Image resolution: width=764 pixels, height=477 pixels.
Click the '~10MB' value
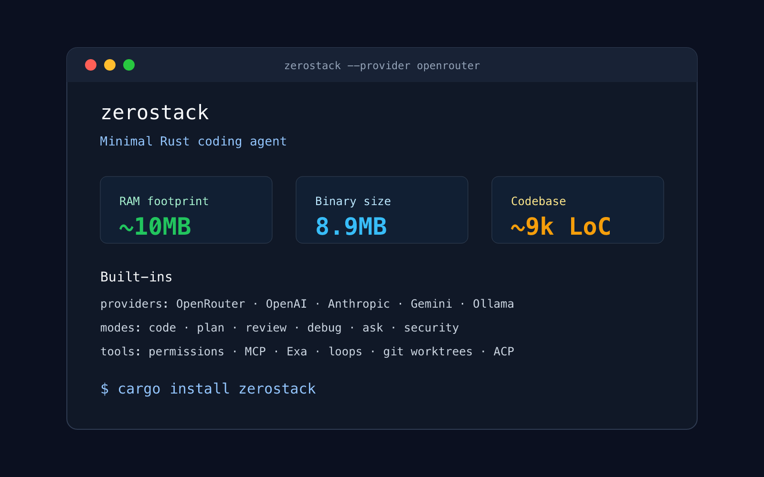155,227
